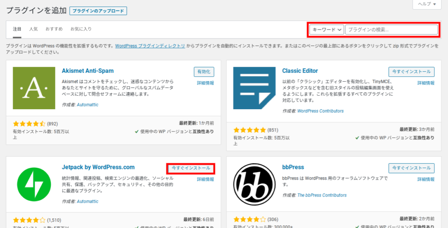Open The bbPress Contributors author link
Screen dimensions: 448x228
(322, 195)
